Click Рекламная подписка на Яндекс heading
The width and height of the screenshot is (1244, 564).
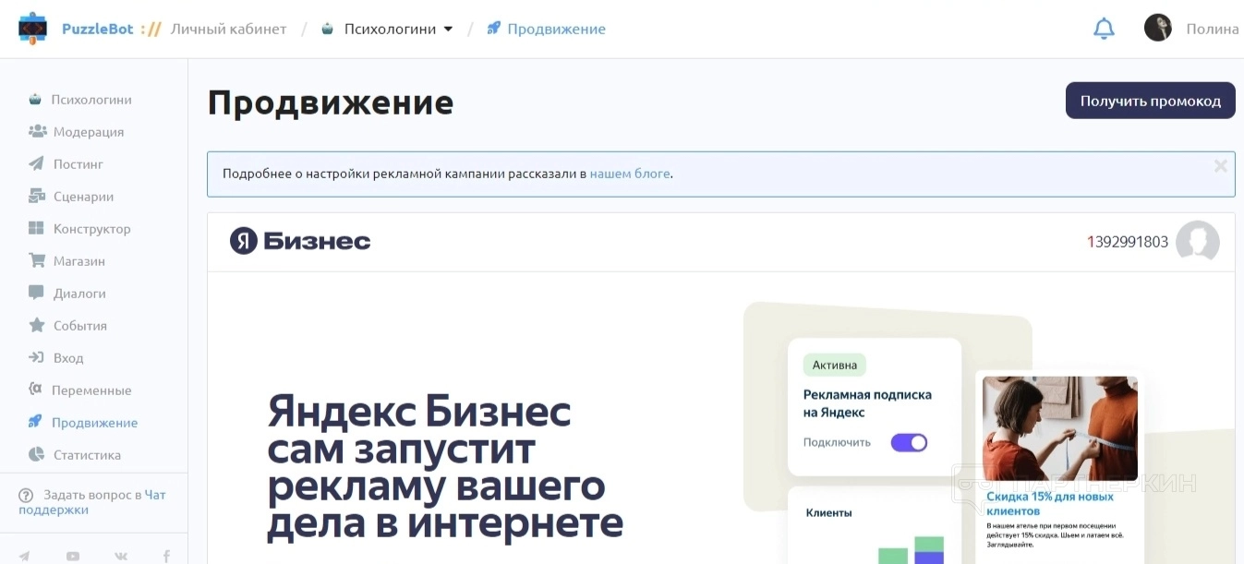click(867, 403)
